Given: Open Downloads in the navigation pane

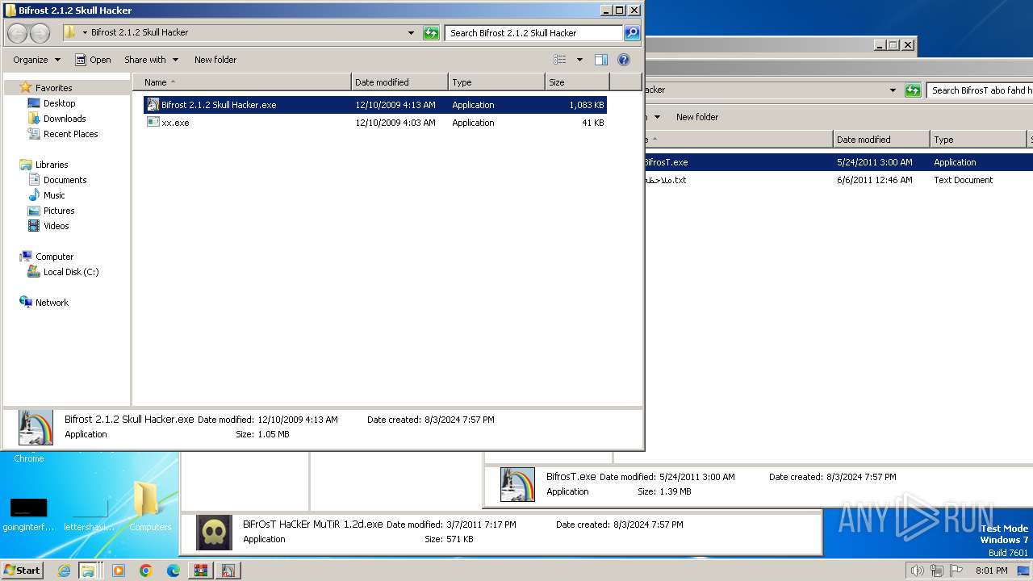Looking at the screenshot, I should tap(64, 119).
